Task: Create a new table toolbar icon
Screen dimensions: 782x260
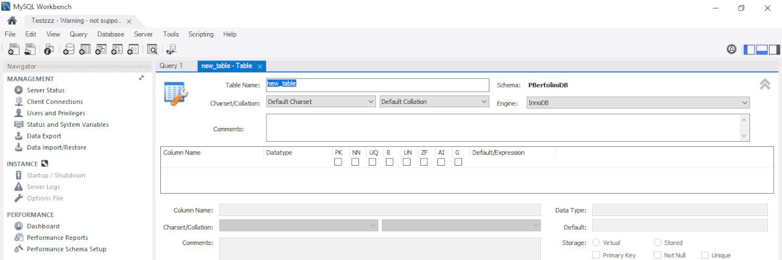Action: [x=85, y=49]
